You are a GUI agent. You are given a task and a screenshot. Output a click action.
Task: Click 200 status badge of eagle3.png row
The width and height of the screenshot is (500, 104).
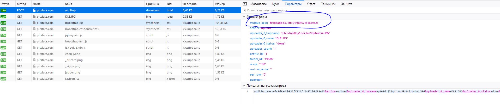[x=3, y=54]
